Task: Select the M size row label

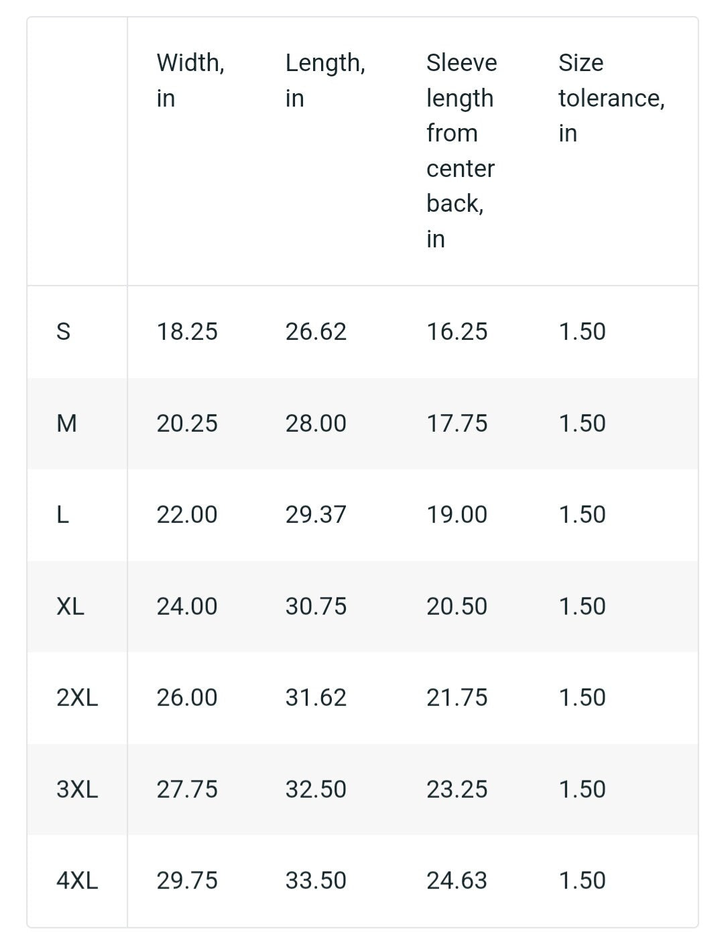Action: click(66, 423)
